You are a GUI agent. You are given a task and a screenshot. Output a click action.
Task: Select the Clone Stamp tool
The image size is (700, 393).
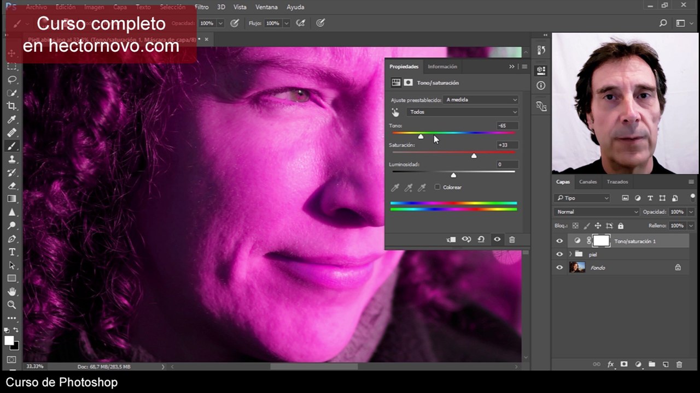tap(12, 159)
